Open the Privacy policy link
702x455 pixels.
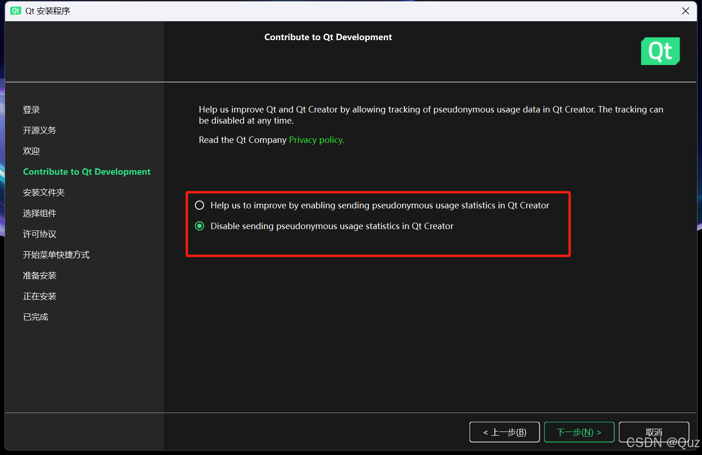(316, 140)
